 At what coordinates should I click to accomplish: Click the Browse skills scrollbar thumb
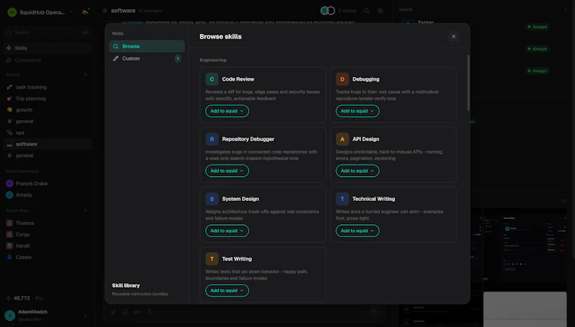[x=468, y=82]
